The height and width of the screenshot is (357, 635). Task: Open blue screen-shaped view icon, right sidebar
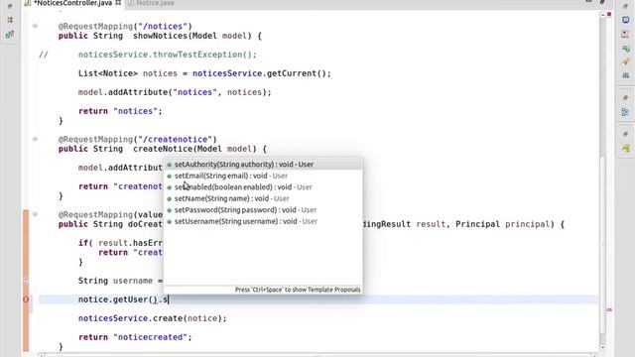(626, 20)
